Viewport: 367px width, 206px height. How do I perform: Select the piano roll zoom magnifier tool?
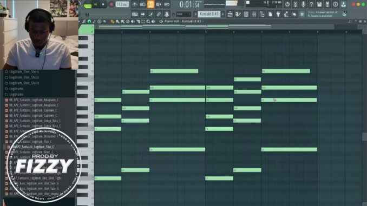pyautogui.click(x=148, y=22)
